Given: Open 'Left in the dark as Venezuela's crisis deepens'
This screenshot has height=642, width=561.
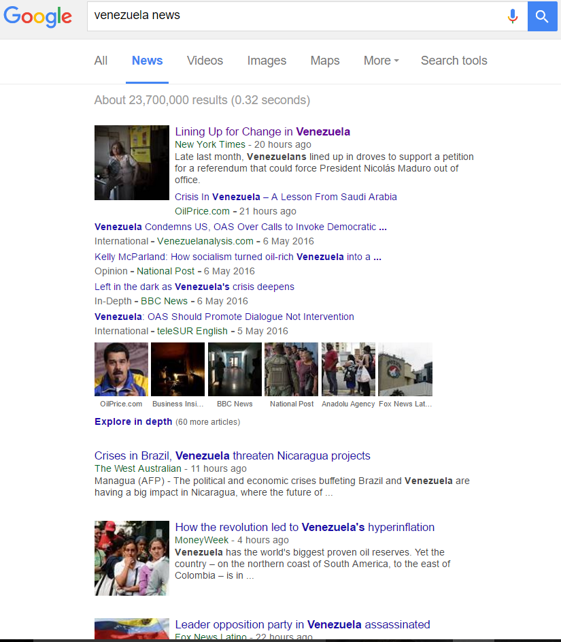Looking at the screenshot, I should click(194, 287).
